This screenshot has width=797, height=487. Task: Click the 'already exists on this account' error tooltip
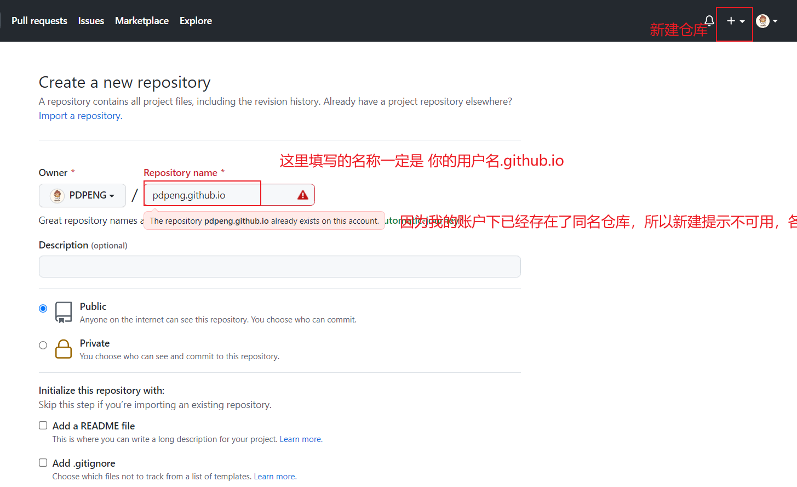coord(264,221)
